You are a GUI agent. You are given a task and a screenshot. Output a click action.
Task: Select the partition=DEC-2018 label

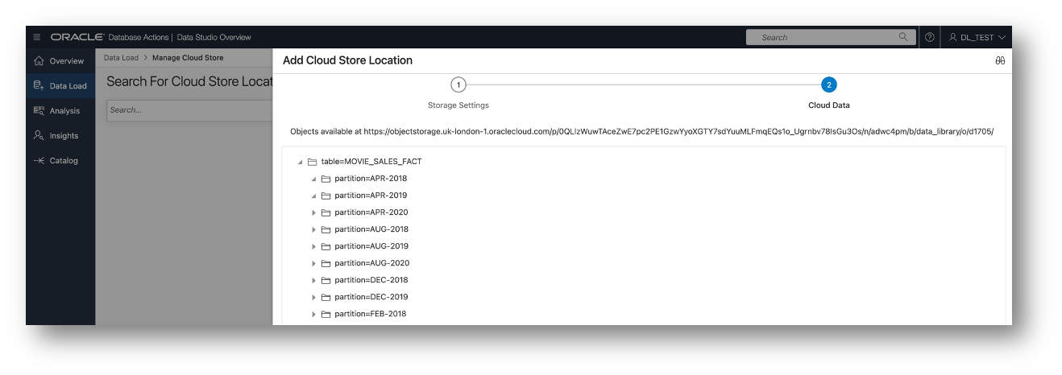pos(371,280)
